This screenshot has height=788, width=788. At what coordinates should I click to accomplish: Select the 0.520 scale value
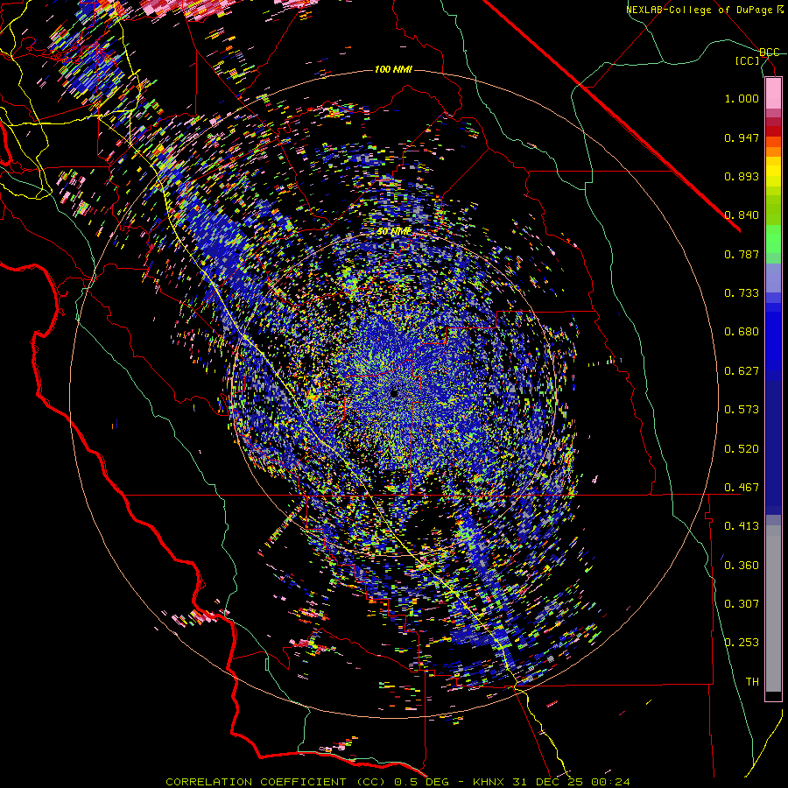pyautogui.click(x=742, y=449)
